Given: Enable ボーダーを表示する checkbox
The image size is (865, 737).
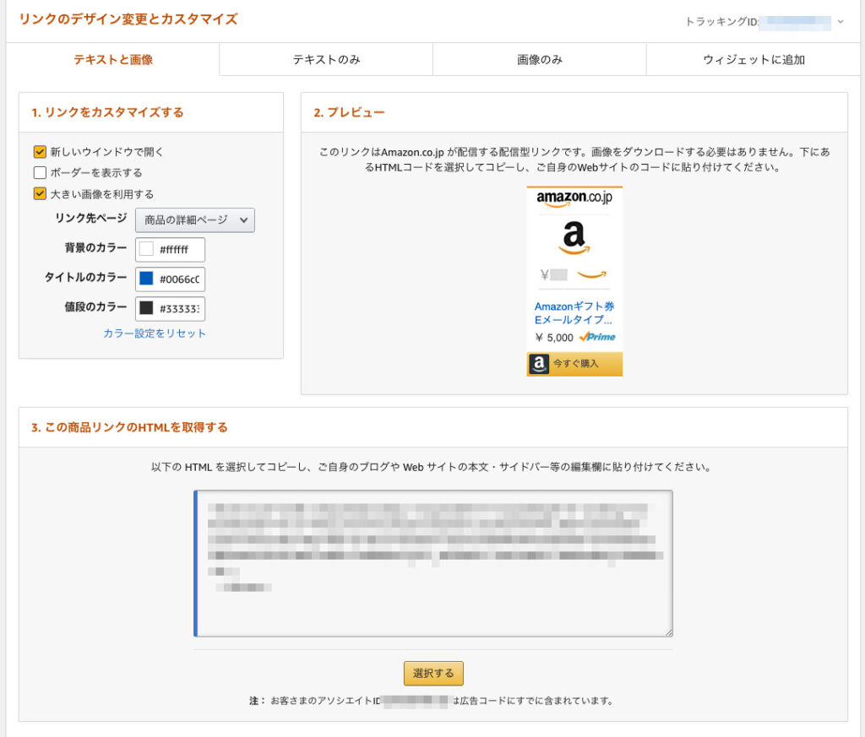Looking at the screenshot, I should tap(40, 172).
